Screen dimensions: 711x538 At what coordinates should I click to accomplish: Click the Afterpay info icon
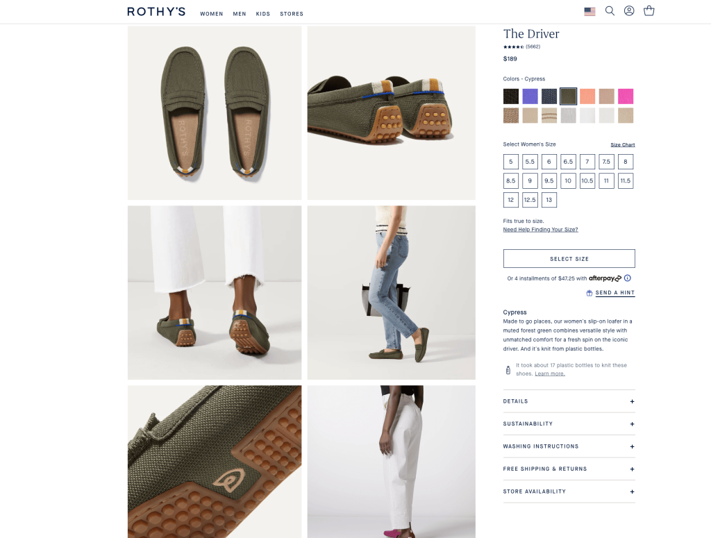(x=628, y=278)
